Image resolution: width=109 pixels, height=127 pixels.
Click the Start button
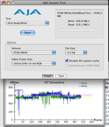coord(28,33)
